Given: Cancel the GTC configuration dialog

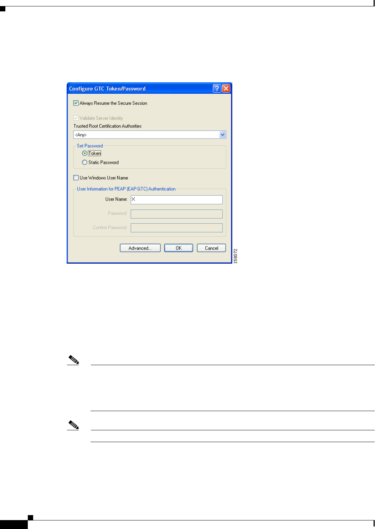Looking at the screenshot, I should pos(211,248).
